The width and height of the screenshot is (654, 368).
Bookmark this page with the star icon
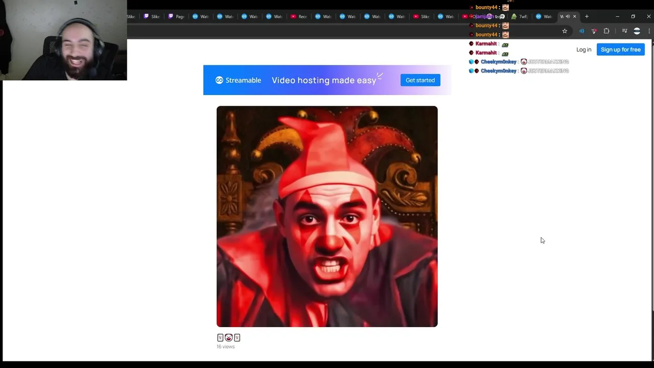(565, 31)
